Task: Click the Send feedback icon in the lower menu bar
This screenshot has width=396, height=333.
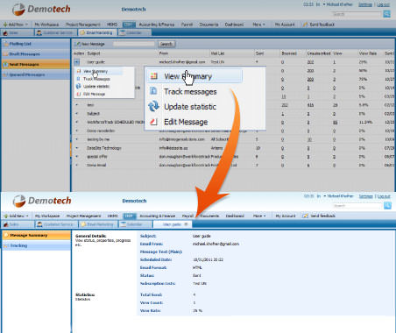Action: click(x=306, y=216)
